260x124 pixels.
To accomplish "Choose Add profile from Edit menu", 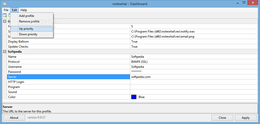I will point(32,16).
